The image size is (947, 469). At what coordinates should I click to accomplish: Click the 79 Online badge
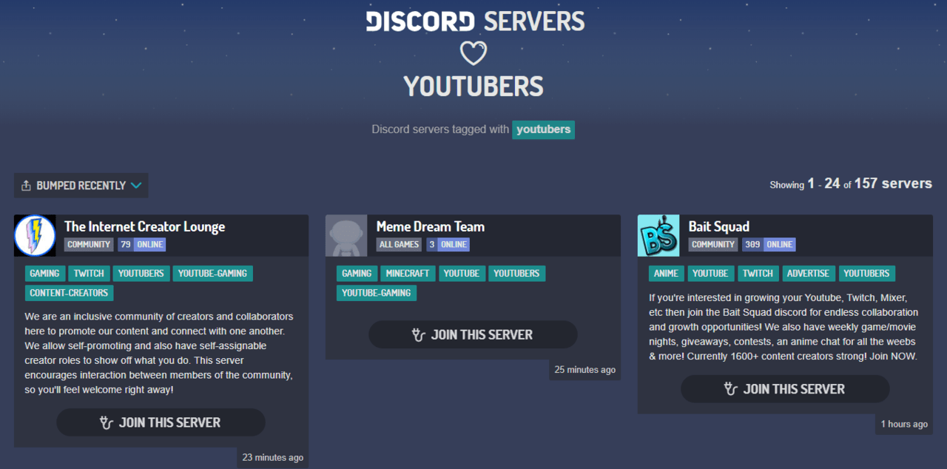coord(141,244)
